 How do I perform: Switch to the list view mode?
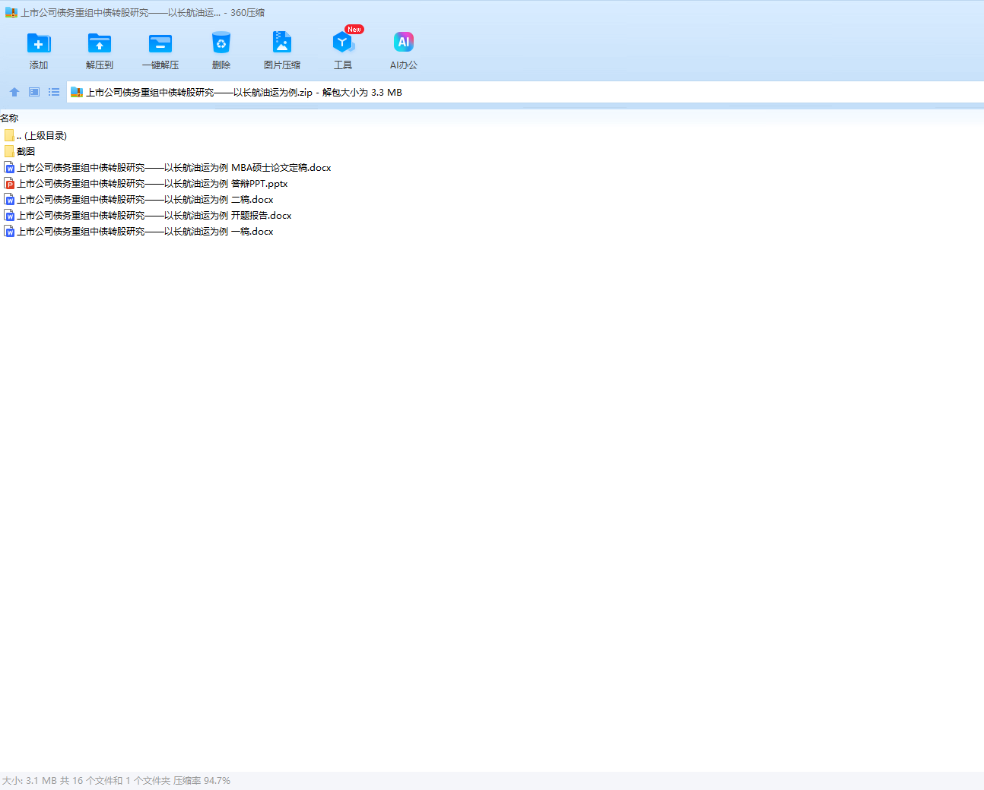click(54, 92)
